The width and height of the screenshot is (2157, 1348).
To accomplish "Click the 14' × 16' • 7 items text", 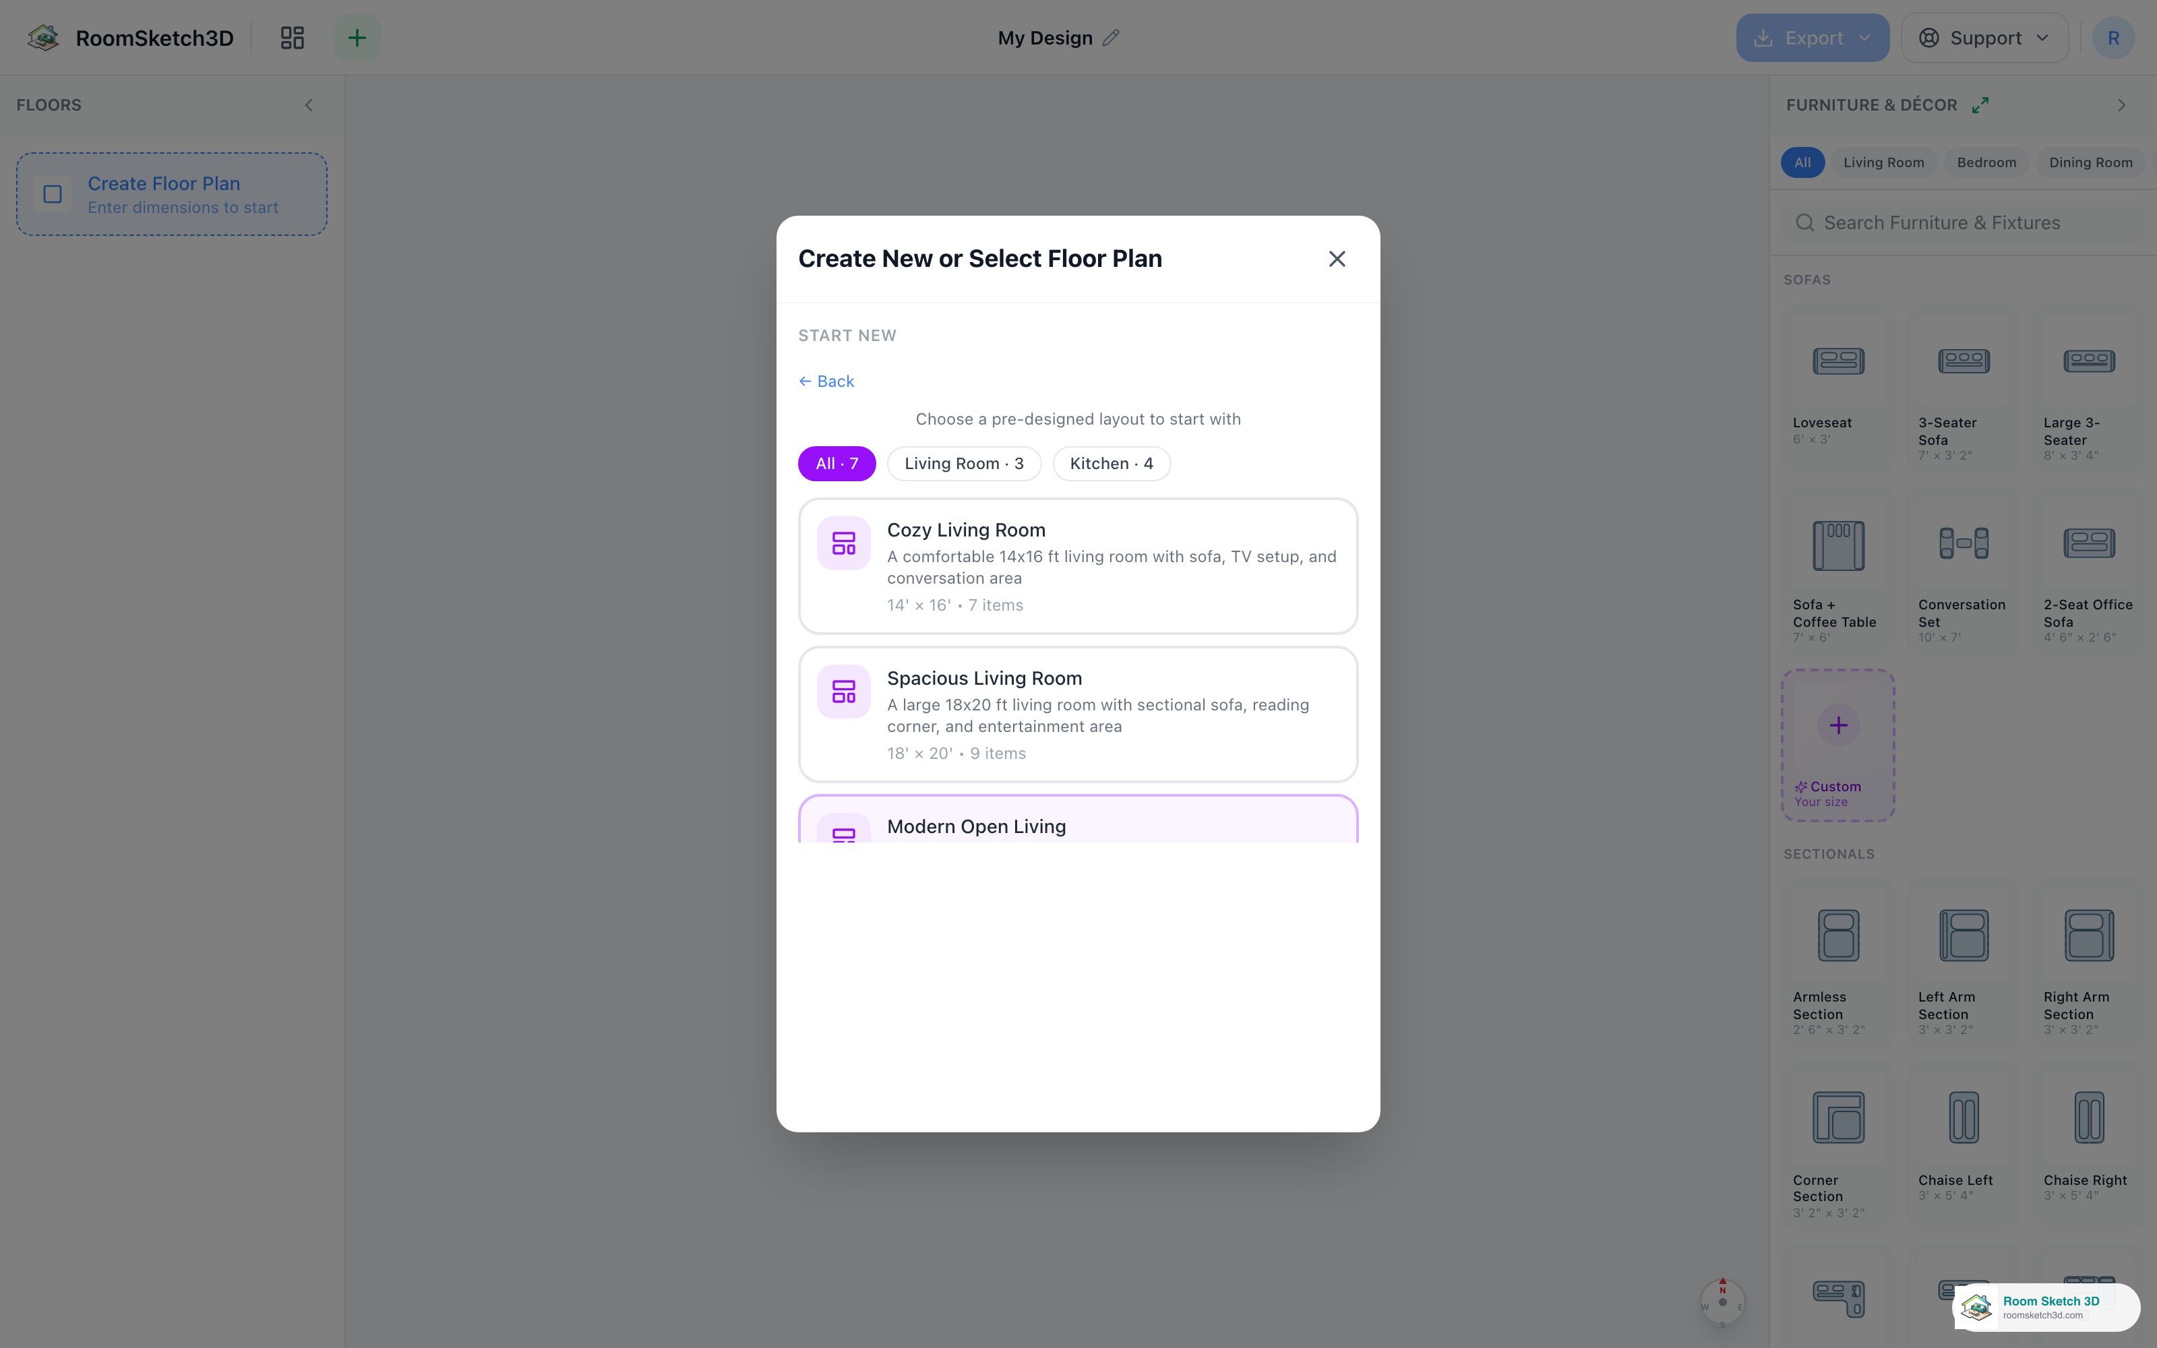I will [x=954, y=605].
